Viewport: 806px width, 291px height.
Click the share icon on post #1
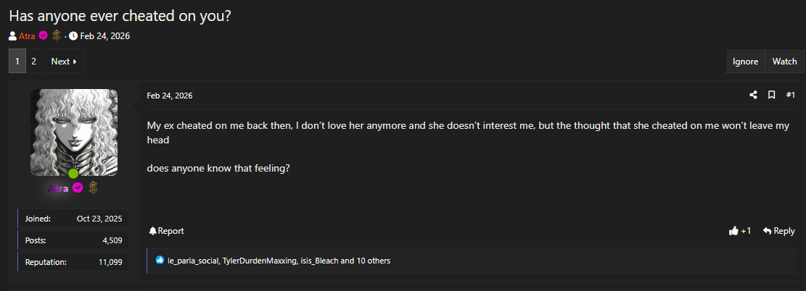[x=753, y=95]
